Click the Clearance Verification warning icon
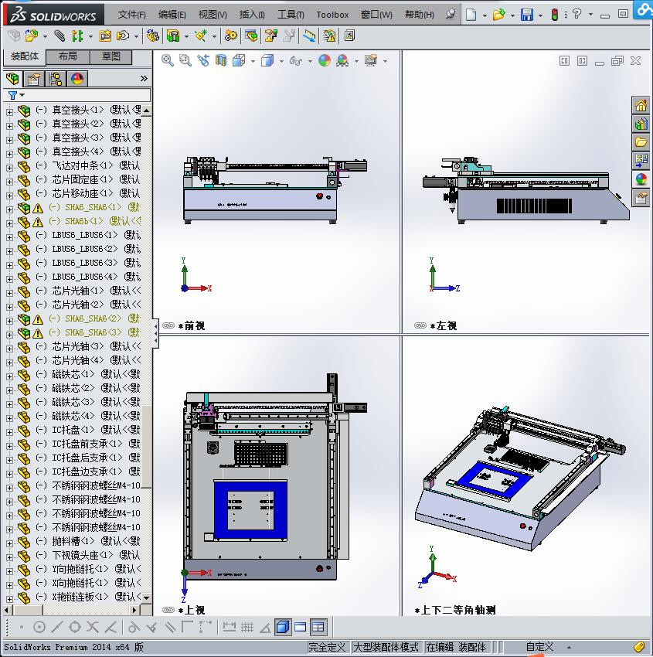 point(330,36)
